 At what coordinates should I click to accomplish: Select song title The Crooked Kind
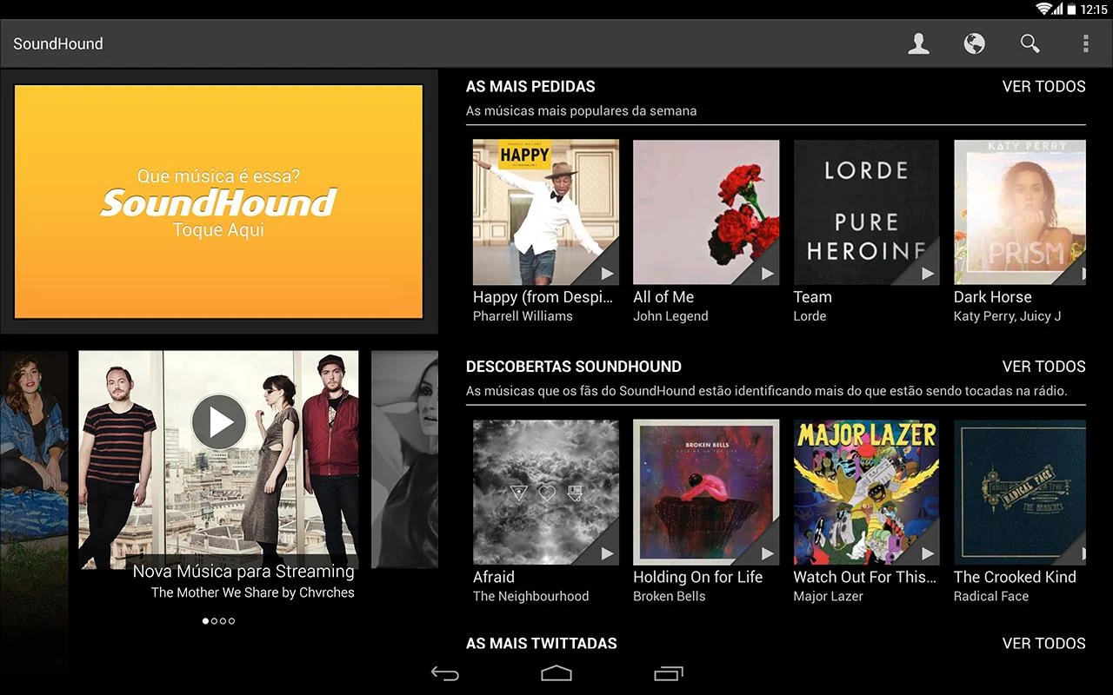1015,577
